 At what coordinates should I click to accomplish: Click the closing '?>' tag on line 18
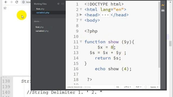pos(89,79)
